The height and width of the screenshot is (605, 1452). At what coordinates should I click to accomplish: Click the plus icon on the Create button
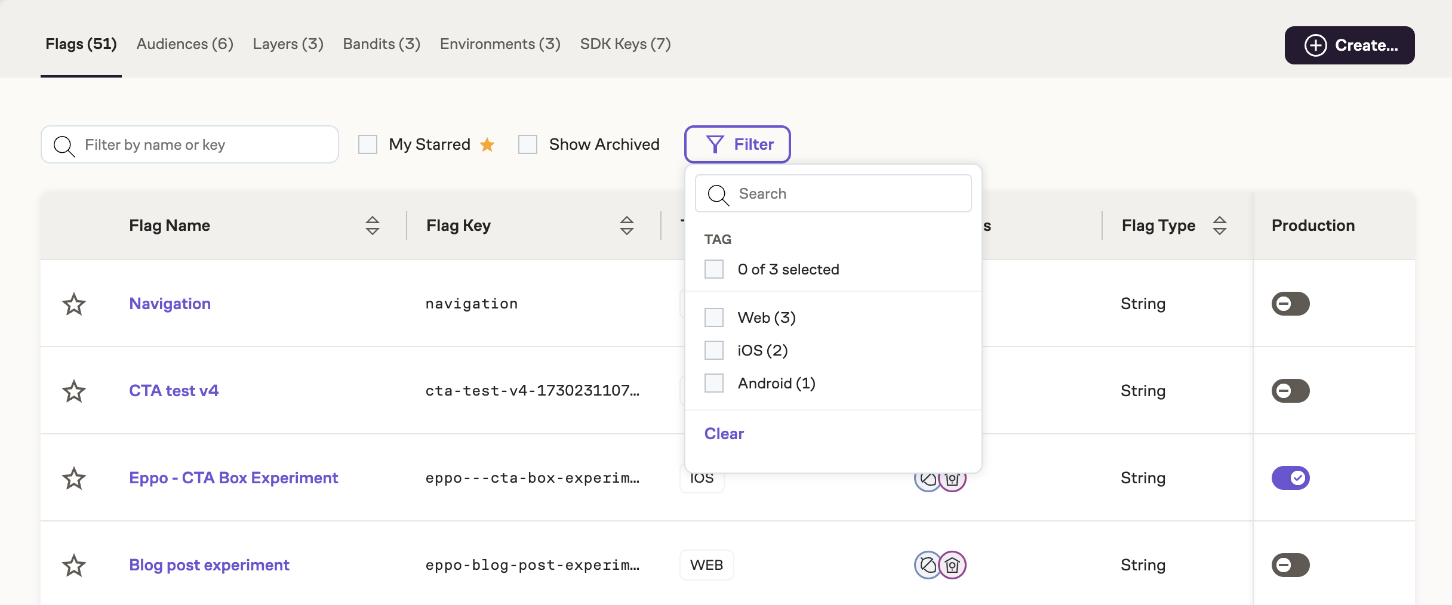(x=1316, y=45)
